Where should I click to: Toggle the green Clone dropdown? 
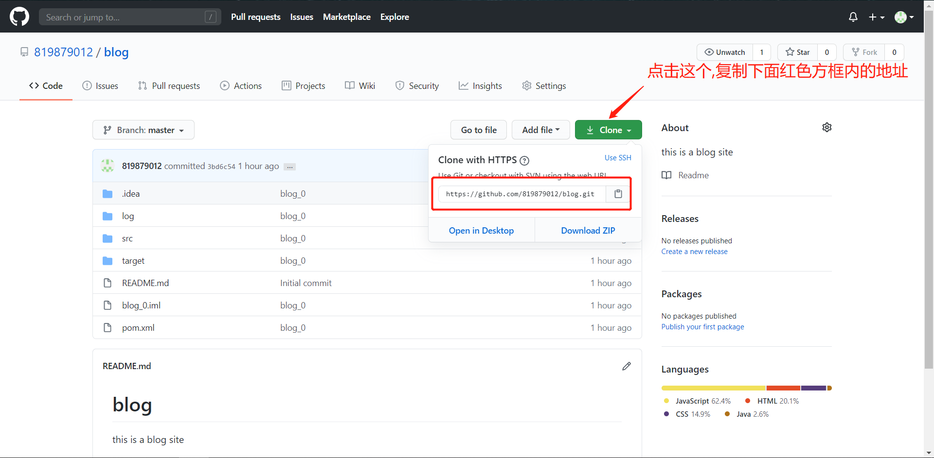[609, 130]
